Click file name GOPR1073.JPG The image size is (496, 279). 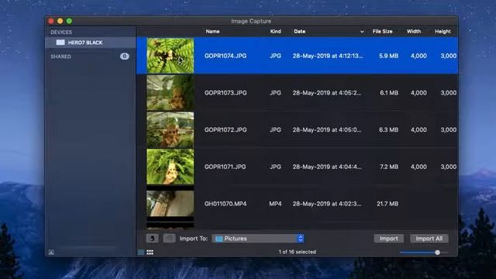coord(226,93)
